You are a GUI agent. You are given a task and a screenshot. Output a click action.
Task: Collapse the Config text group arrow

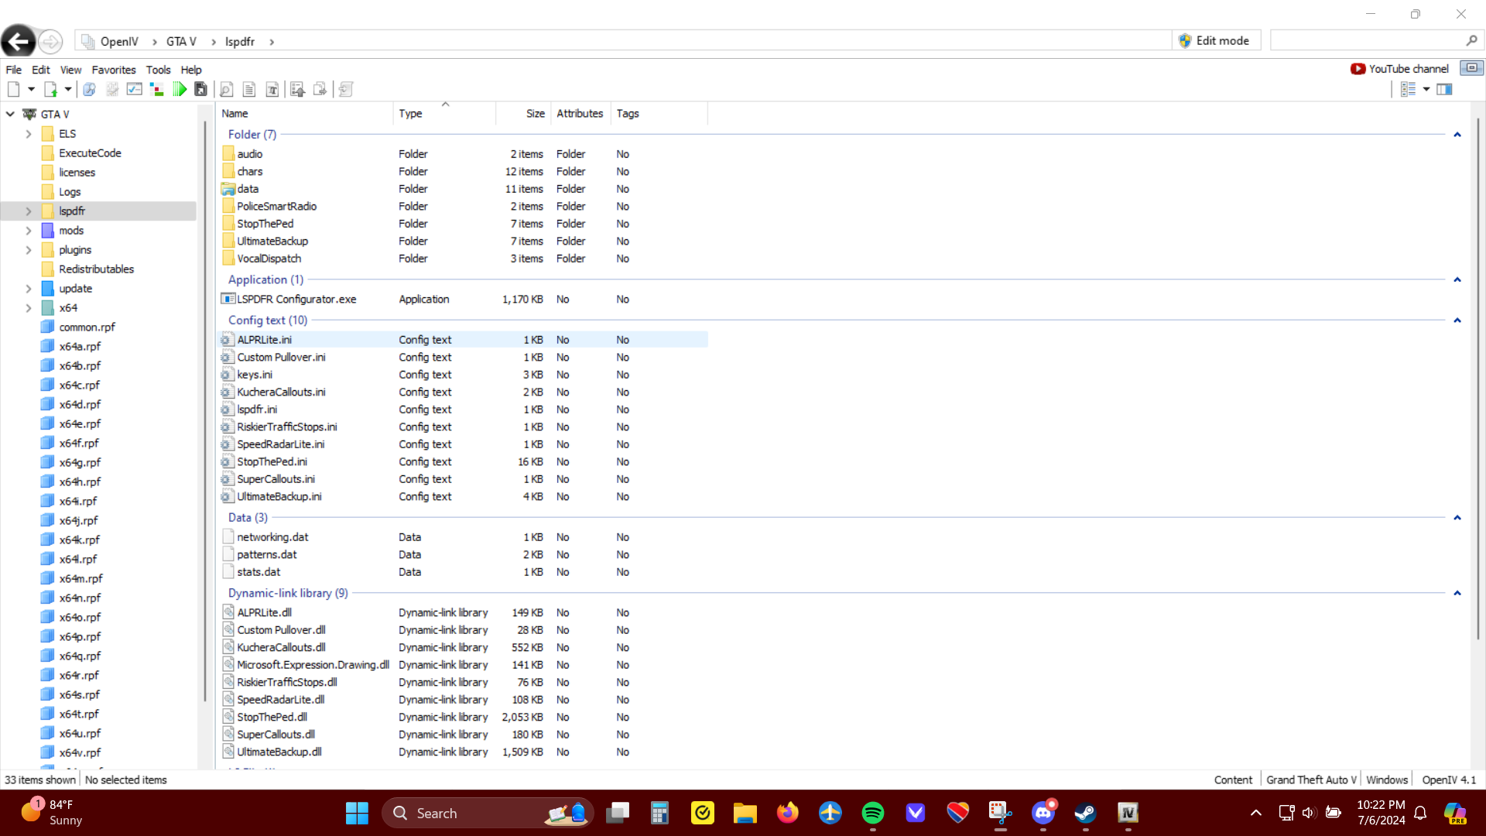click(1457, 320)
